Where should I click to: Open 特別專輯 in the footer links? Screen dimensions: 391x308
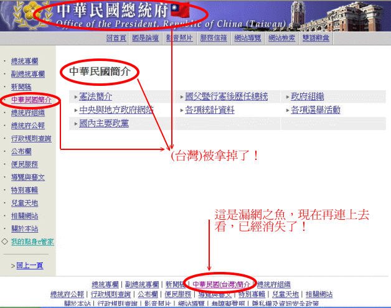click(252, 294)
